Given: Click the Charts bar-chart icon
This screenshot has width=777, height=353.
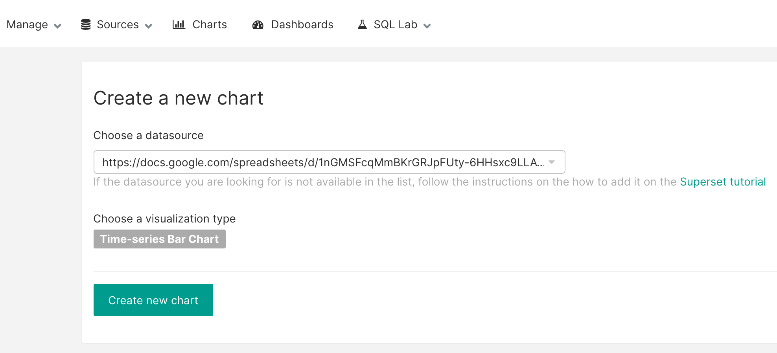Looking at the screenshot, I should click(179, 24).
